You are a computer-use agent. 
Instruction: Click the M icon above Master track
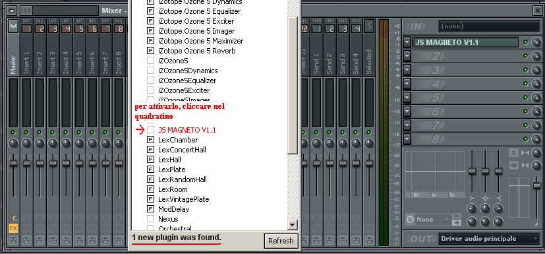pyautogui.click(x=13, y=26)
